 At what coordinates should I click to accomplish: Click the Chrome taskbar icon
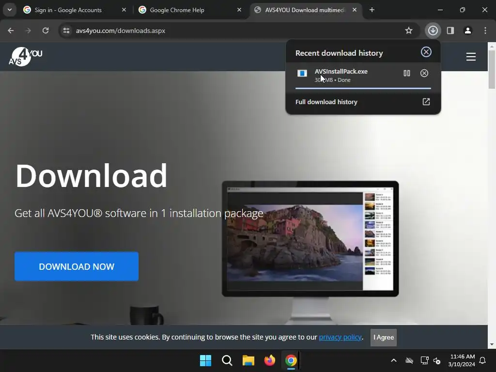point(291,360)
